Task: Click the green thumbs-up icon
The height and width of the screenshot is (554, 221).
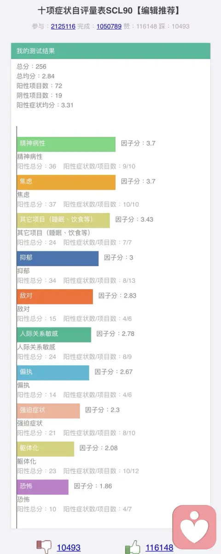Action: pyautogui.click(x=132, y=547)
